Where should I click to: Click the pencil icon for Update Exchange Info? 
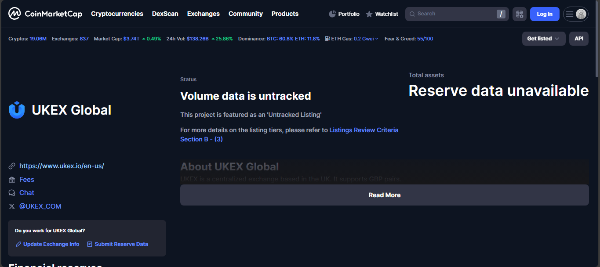[x=18, y=244]
